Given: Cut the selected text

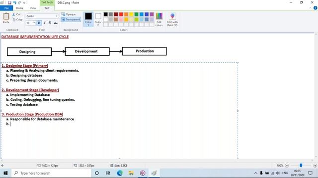Looking at the screenshot, I should pyautogui.click(x=16, y=14).
